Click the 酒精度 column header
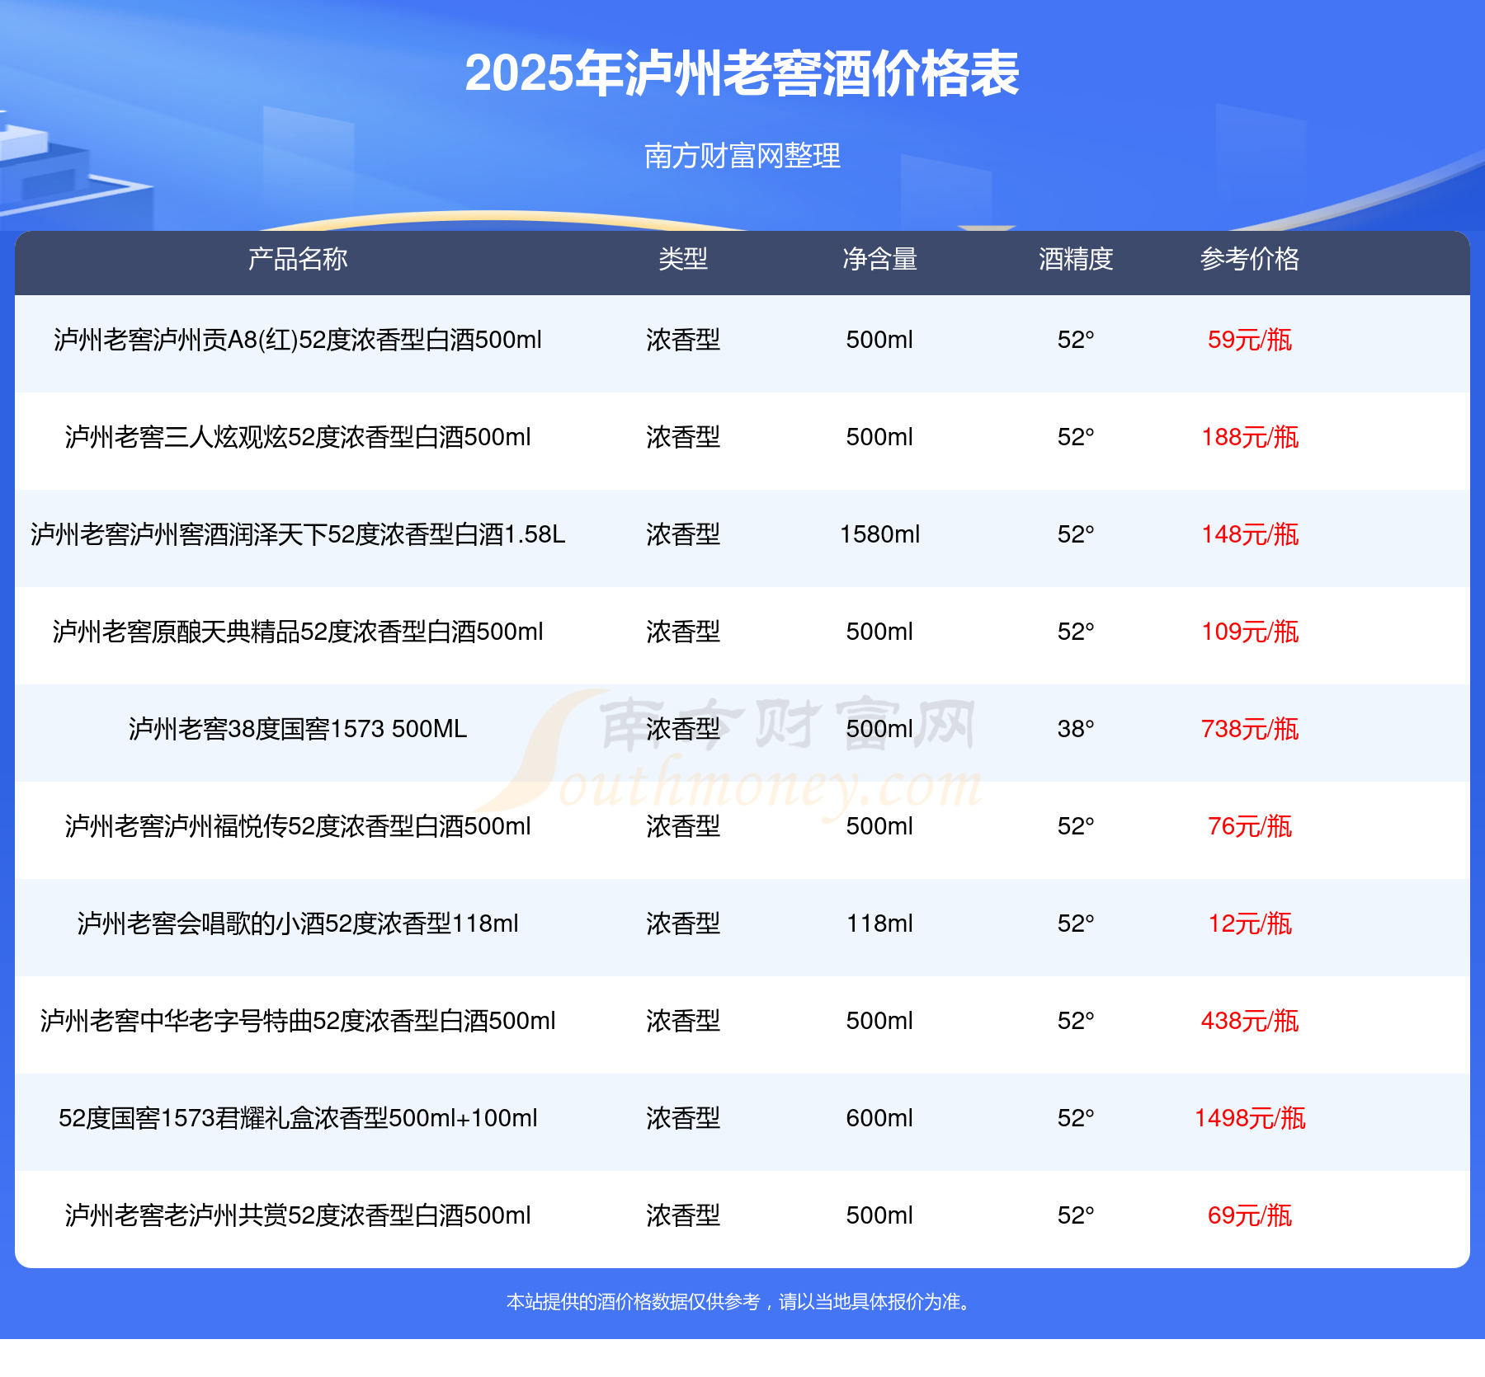Screen dimensions: 1485x1377 point(1076,259)
